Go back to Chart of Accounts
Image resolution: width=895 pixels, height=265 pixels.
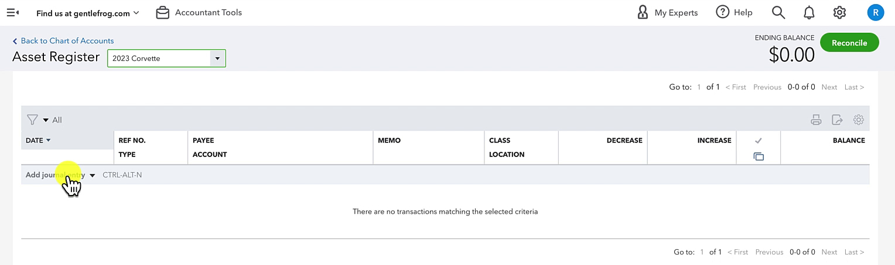click(63, 41)
